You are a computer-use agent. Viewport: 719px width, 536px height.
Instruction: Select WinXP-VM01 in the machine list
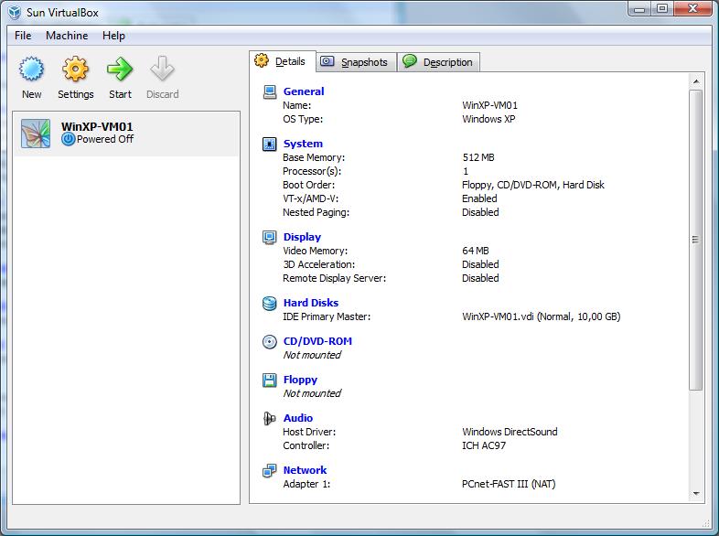[x=126, y=134]
